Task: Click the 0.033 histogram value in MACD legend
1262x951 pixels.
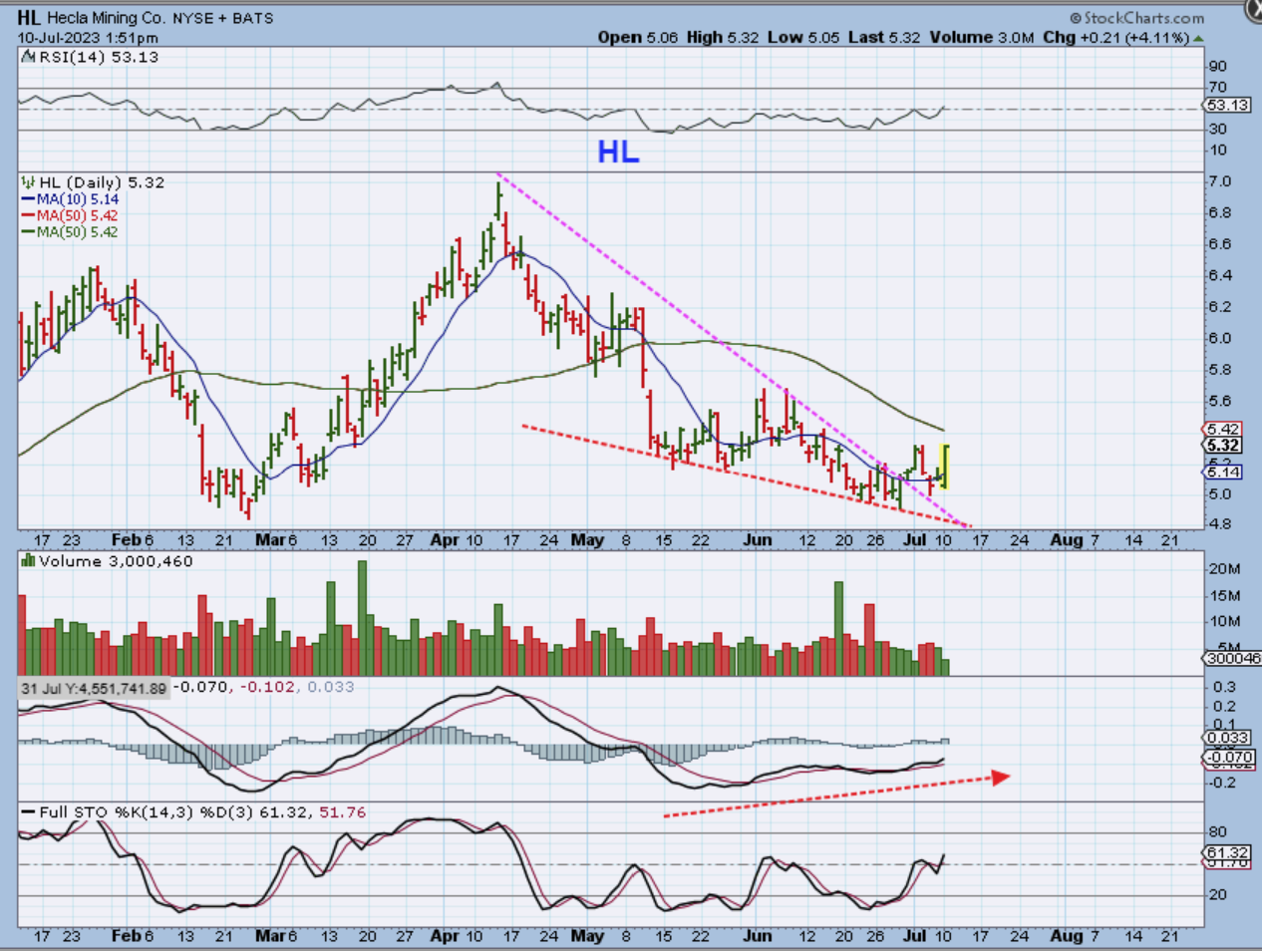Action: pos(331,687)
